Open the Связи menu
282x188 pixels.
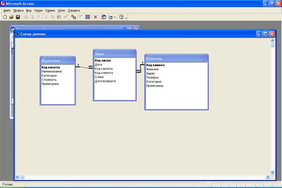tap(39, 11)
